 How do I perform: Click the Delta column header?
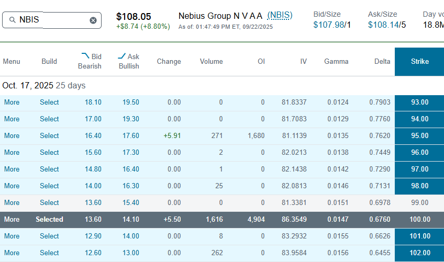[382, 61]
